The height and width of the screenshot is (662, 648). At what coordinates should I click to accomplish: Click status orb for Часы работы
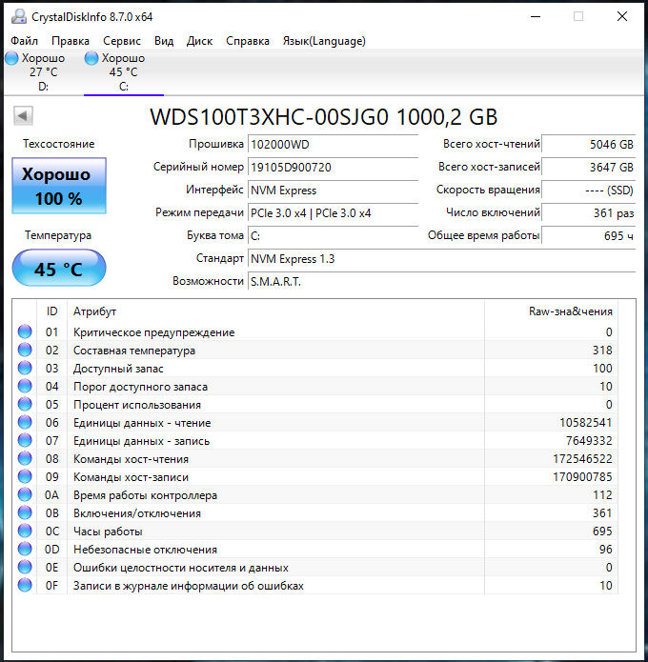(25, 531)
